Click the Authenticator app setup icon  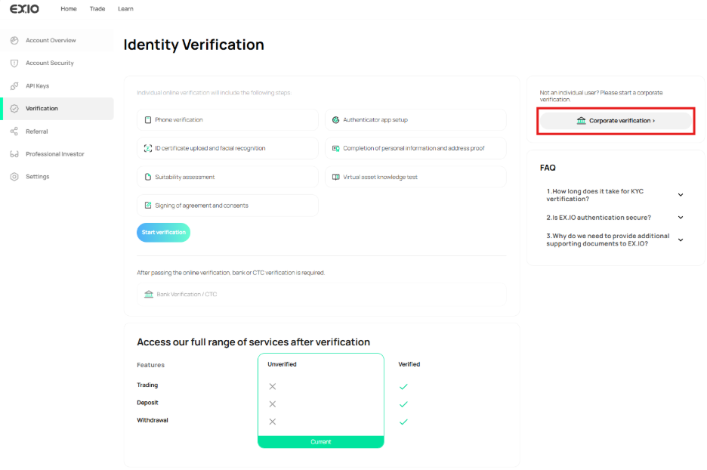click(x=336, y=120)
